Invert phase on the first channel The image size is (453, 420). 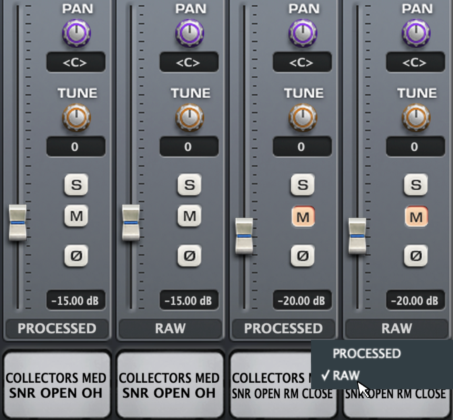(x=76, y=256)
